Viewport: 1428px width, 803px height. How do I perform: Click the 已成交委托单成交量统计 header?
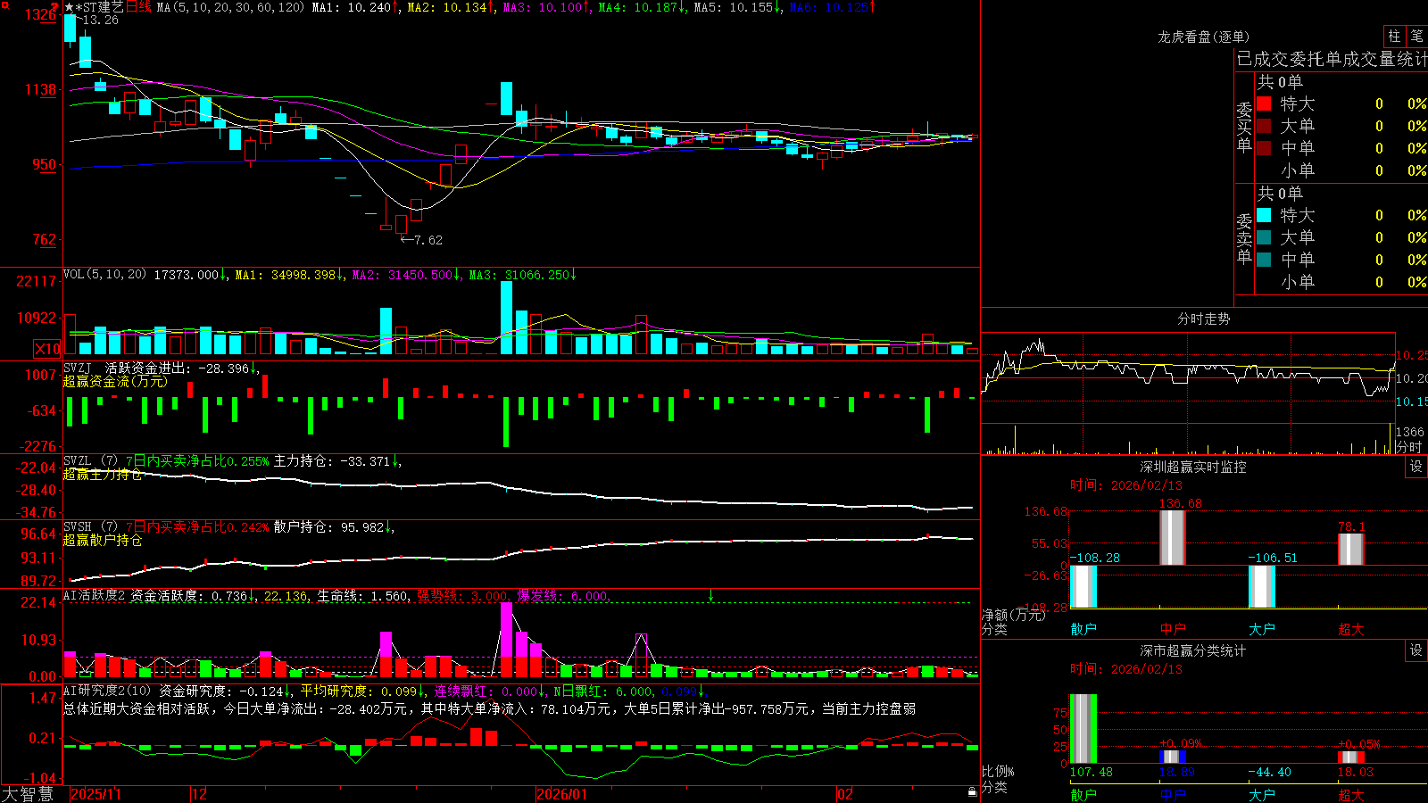coord(1332,59)
